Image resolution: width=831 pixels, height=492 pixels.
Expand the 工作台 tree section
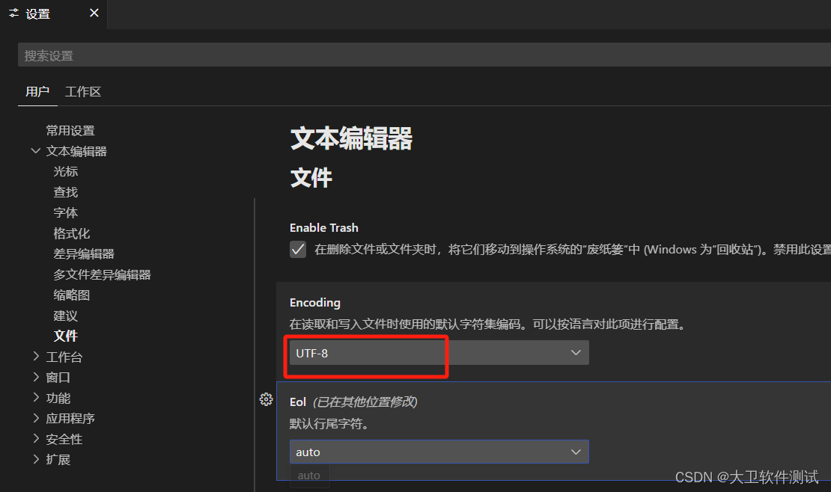click(36, 357)
